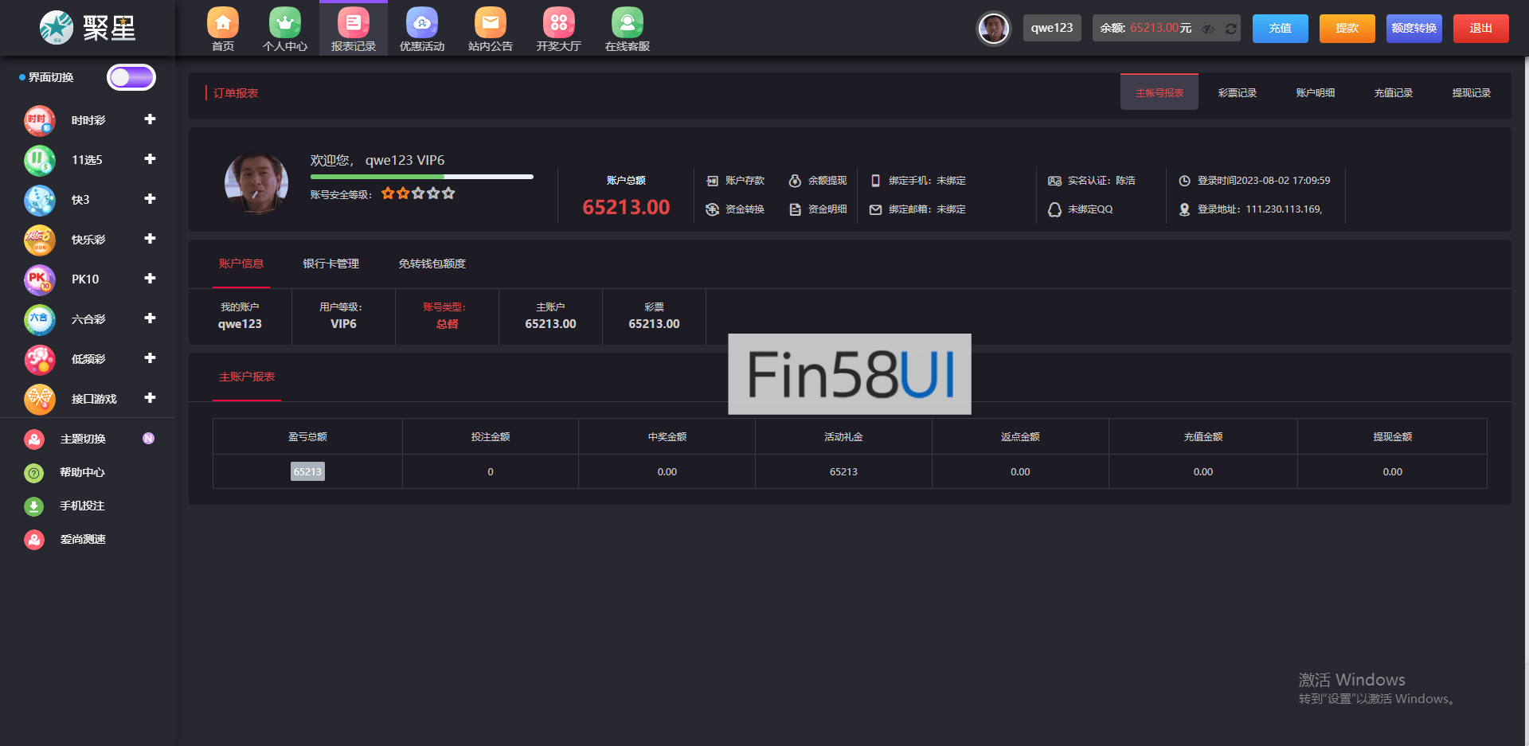The width and height of the screenshot is (1529, 746).
Task: Open the 首页 home icon
Action: click(x=223, y=23)
